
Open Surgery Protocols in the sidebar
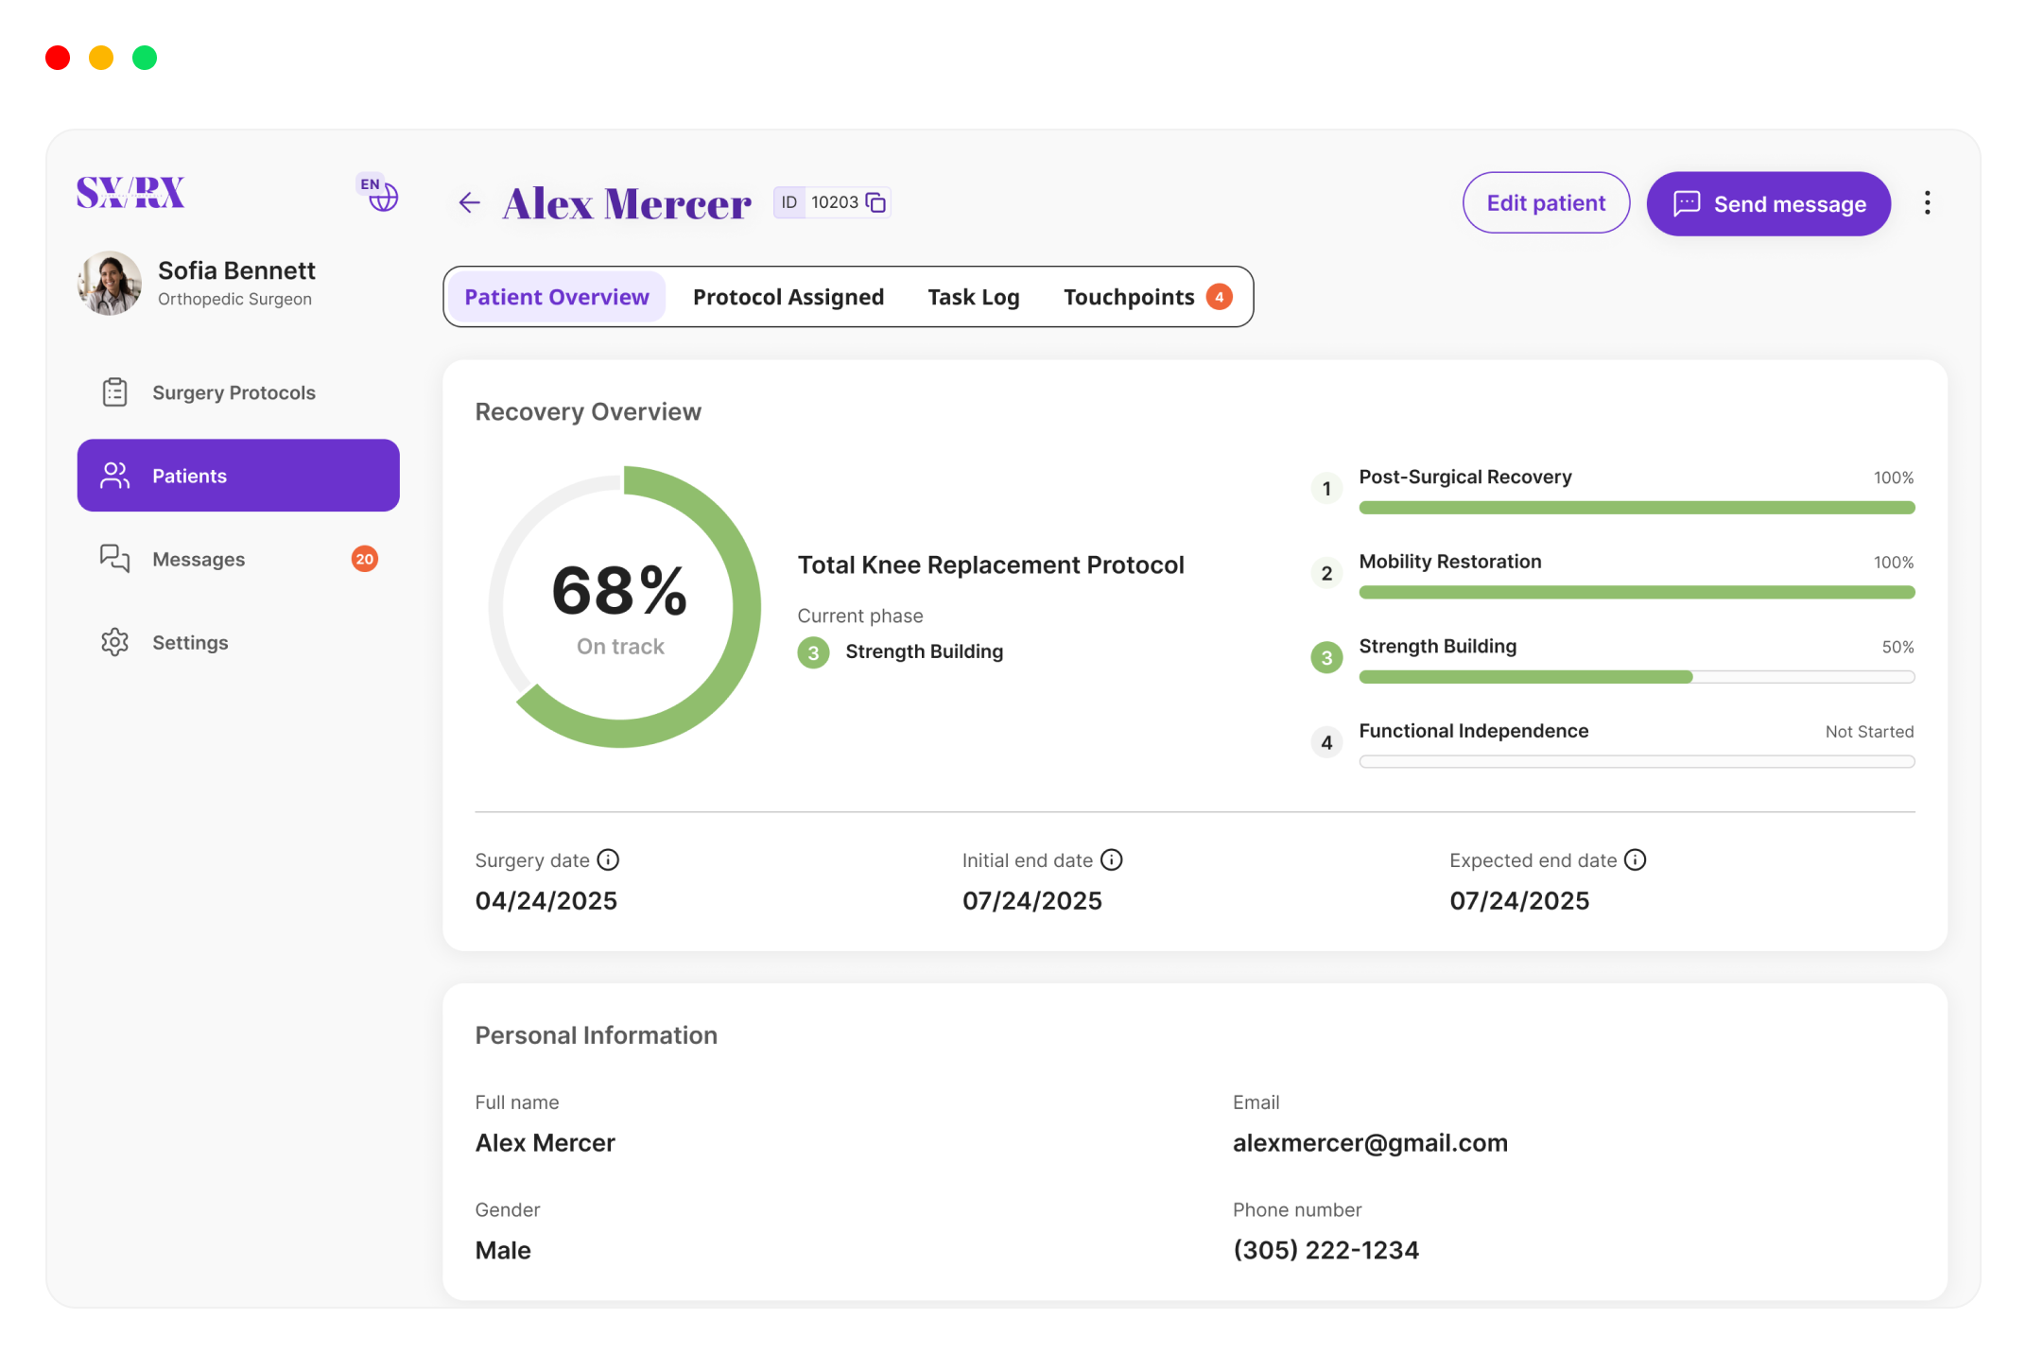(x=234, y=392)
